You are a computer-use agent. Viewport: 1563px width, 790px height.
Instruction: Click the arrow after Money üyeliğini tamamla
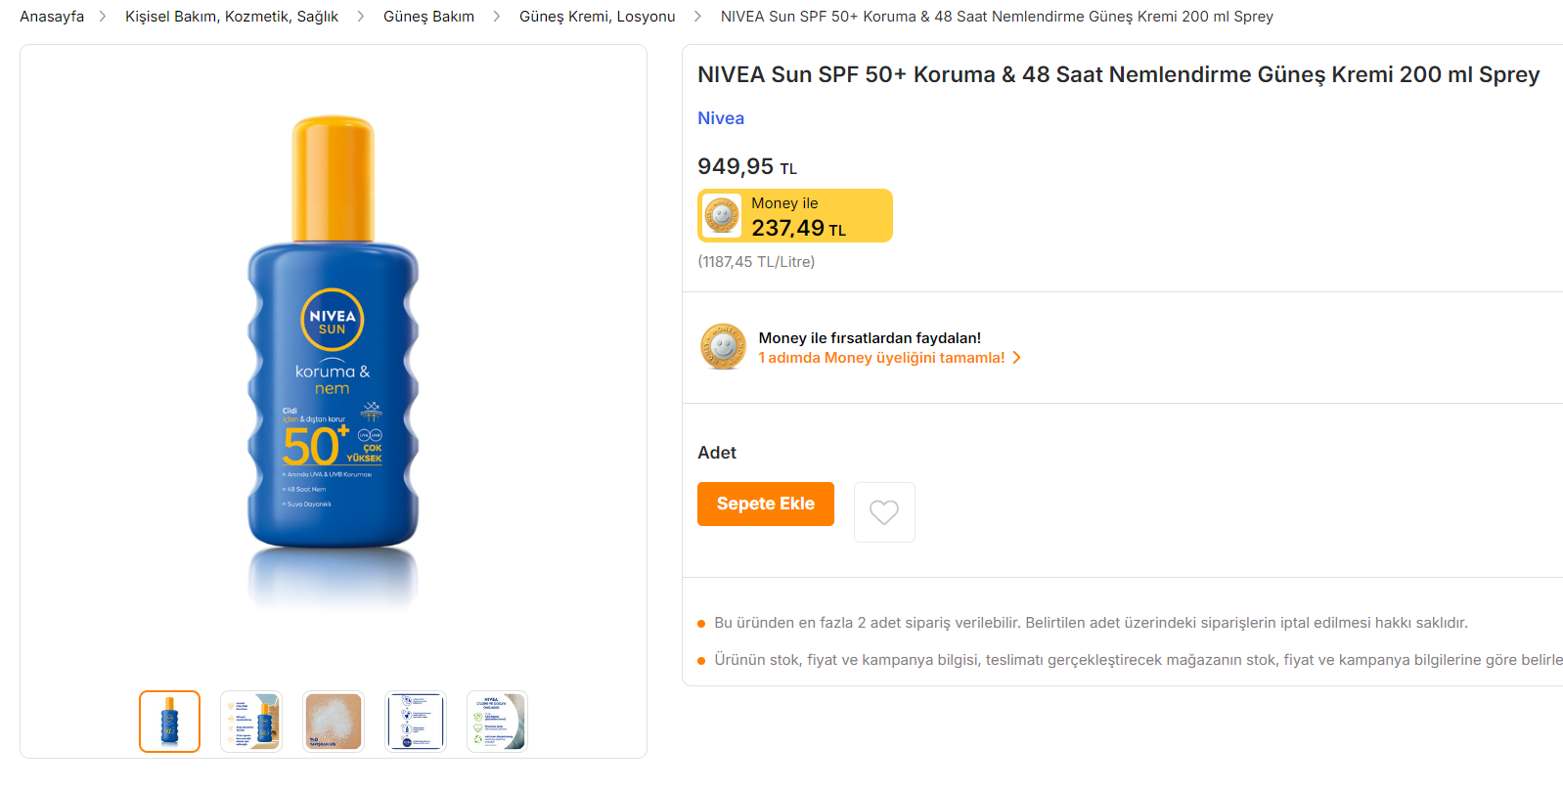[x=1017, y=358]
